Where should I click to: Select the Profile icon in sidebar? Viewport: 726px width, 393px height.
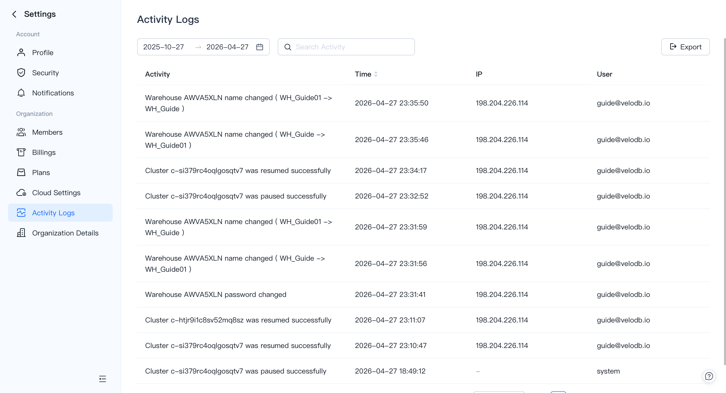pos(21,52)
